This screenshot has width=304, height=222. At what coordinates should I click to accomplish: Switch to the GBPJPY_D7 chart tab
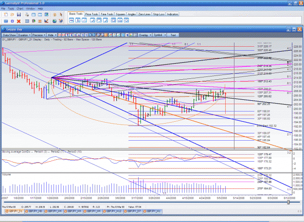pyautogui.click(x=133, y=211)
